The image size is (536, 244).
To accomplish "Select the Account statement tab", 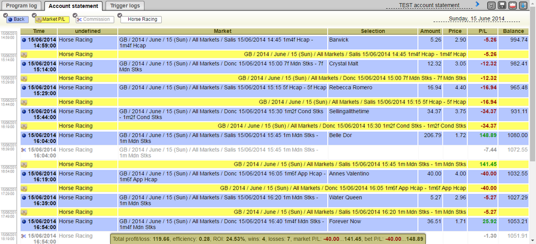I will tap(73, 6).
